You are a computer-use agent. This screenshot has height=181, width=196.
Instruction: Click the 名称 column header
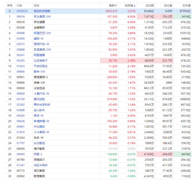click(37, 5)
